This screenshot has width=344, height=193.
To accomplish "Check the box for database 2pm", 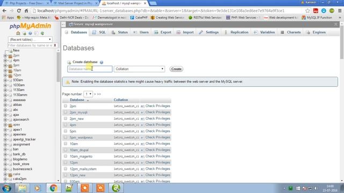I will click(x=66, y=106).
